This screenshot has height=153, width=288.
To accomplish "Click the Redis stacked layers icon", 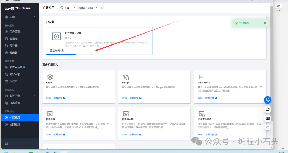I will click(x=50, y=77).
